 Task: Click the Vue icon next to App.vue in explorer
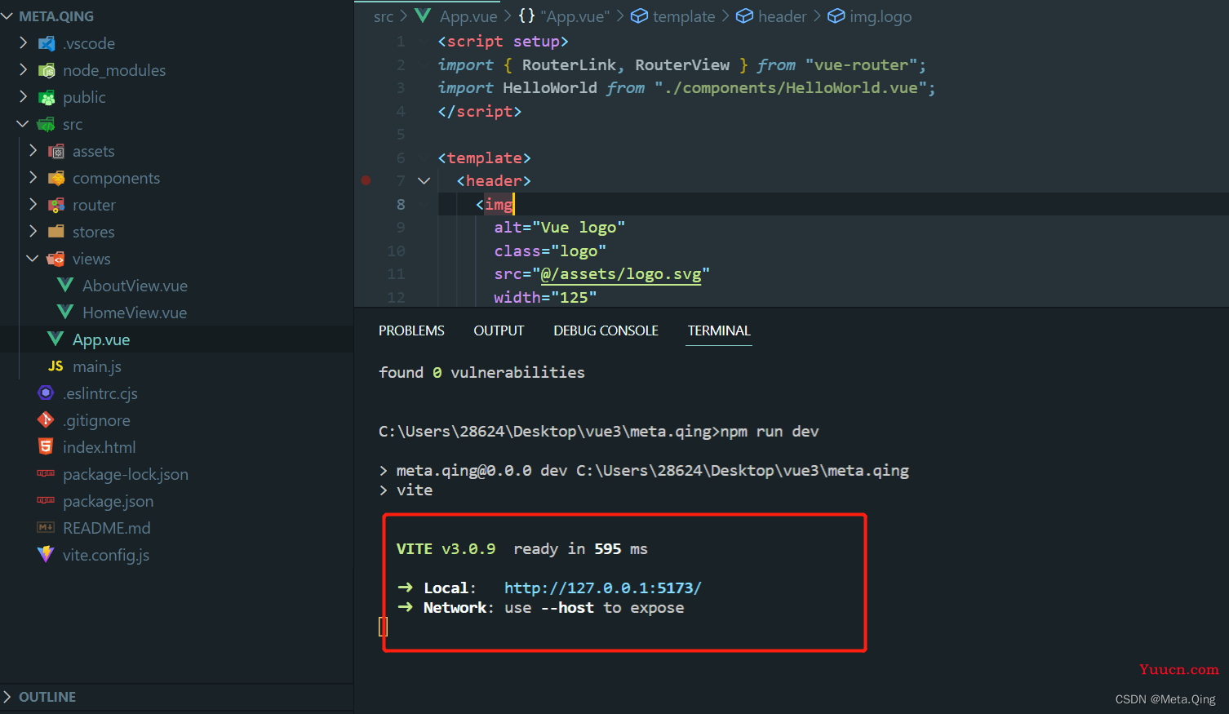tap(55, 339)
